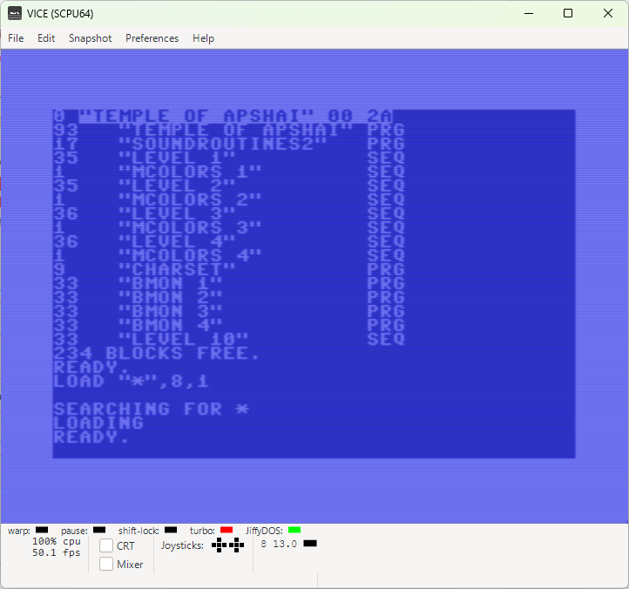Click the "LEVEL 3" SEQ entry
This screenshot has height=589, width=629.
pos(229,213)
